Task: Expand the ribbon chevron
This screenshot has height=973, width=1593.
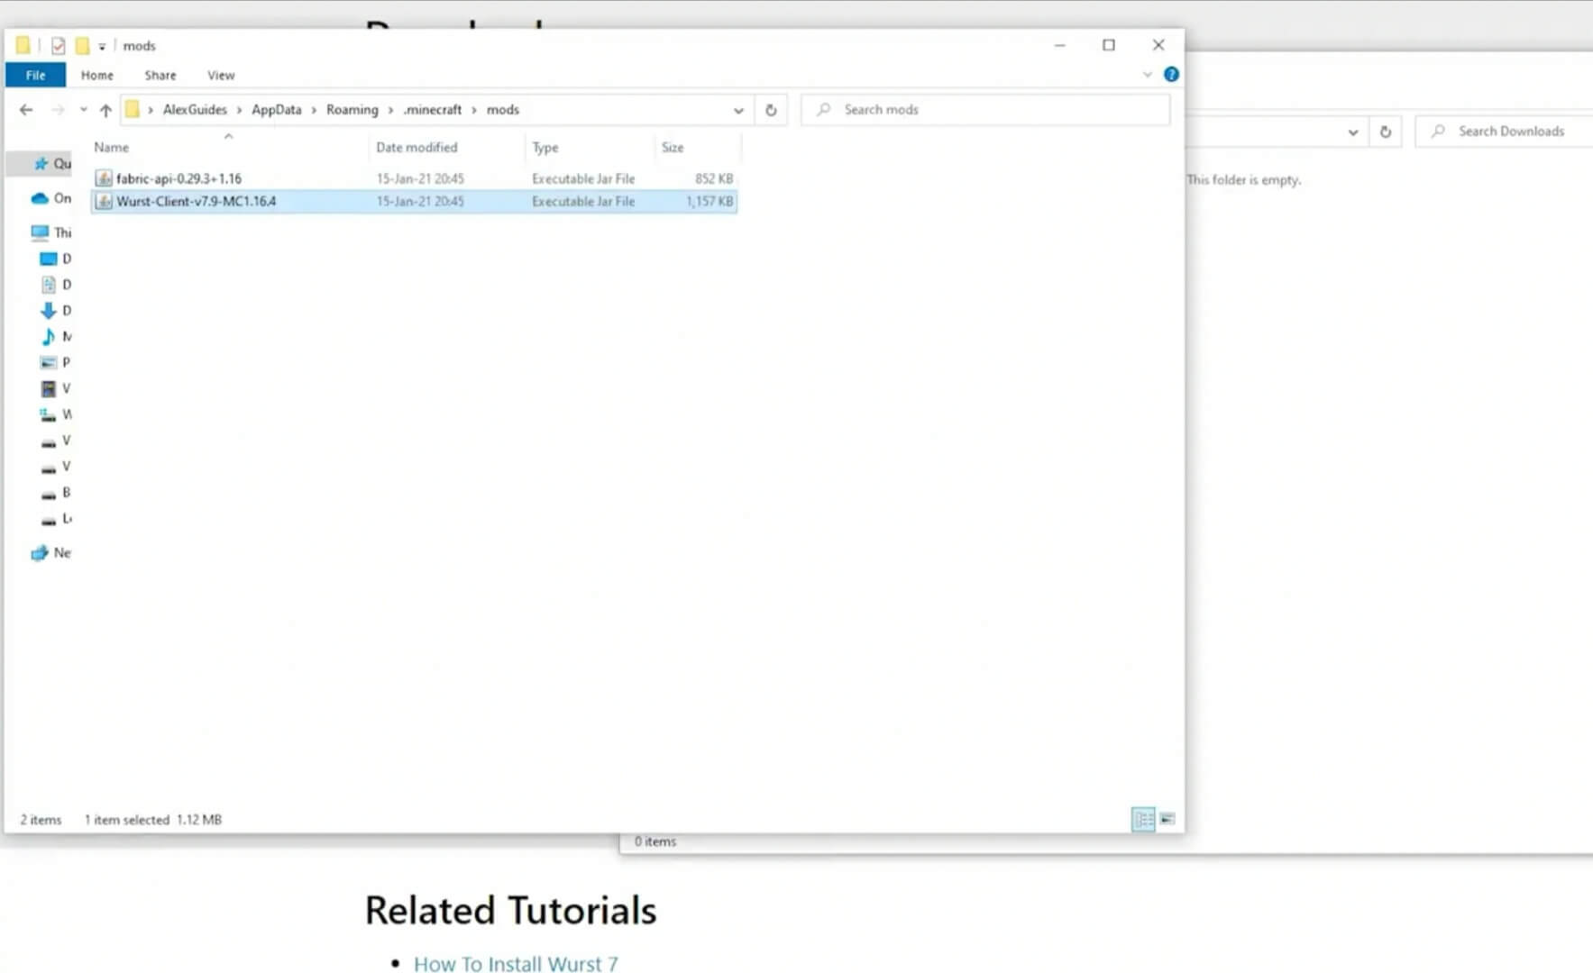Action: tap(1147, 75)
